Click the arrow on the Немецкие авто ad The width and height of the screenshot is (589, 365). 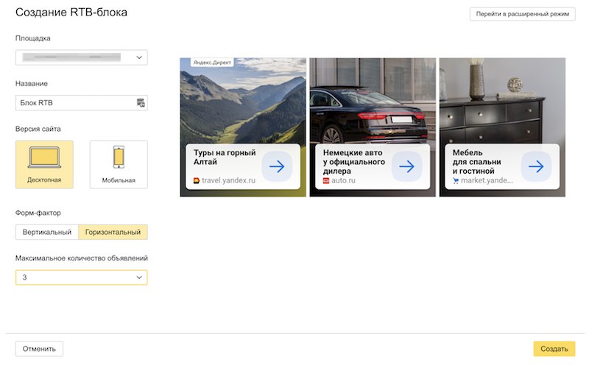pos(407,166)
